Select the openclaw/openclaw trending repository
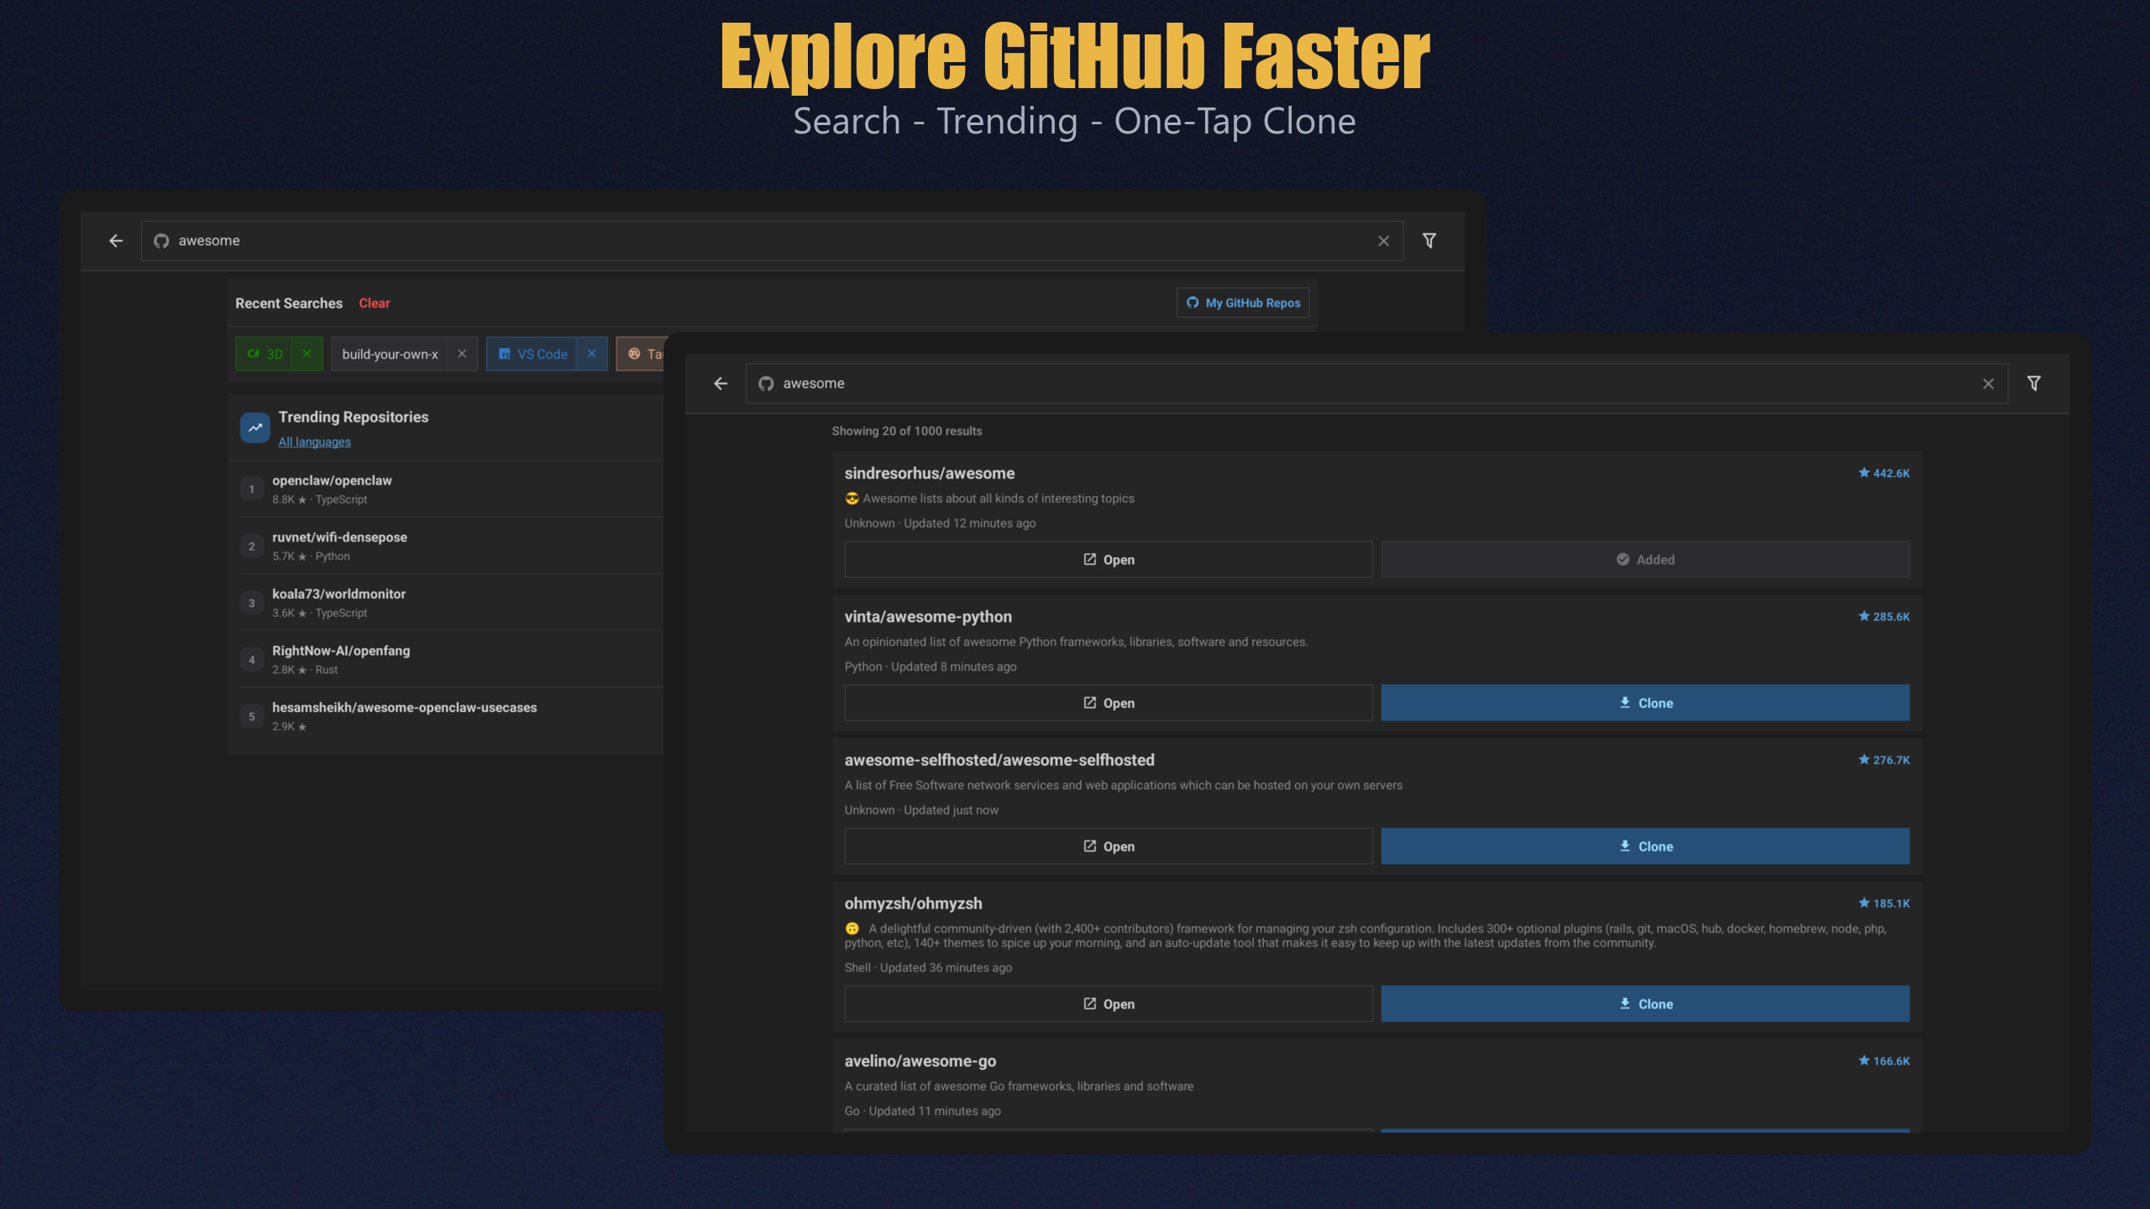The width and height of the screenshot is (2150, 1209). pyautogui.click(x=332, y=489)
